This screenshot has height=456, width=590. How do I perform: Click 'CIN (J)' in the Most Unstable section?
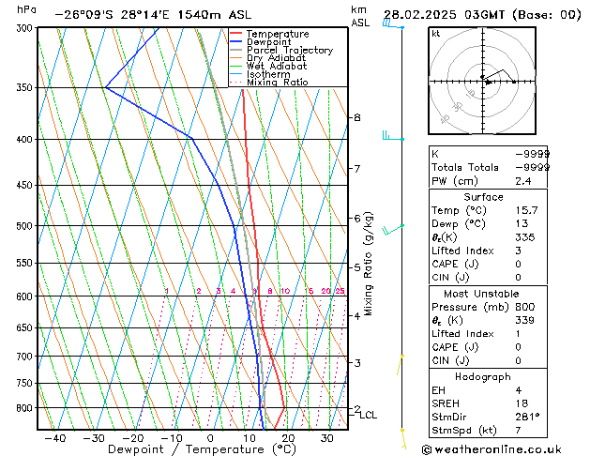coord(450,361)
